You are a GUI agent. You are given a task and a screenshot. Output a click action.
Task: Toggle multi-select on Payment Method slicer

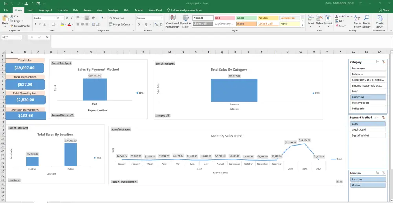tap(377, 118)
